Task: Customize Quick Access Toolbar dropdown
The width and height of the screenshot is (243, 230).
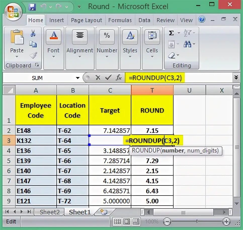Action: point(79,7)
